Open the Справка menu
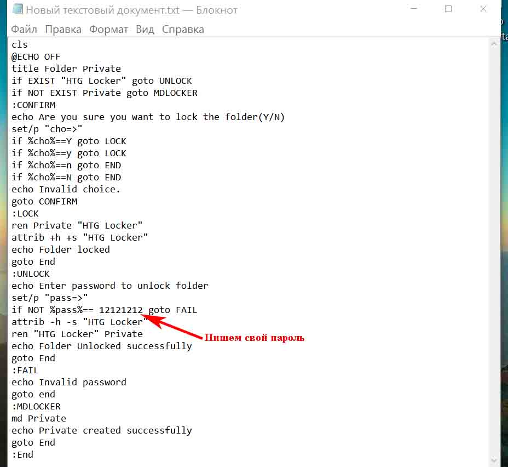Screen dimensions: 508x467 click(183, 30)
